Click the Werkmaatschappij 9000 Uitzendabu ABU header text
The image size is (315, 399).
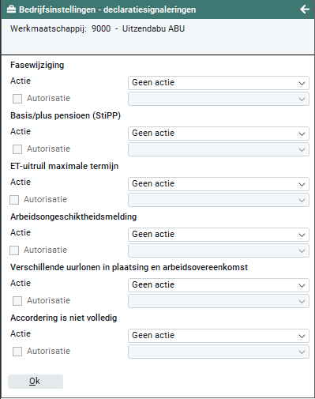tap(97, 28)
